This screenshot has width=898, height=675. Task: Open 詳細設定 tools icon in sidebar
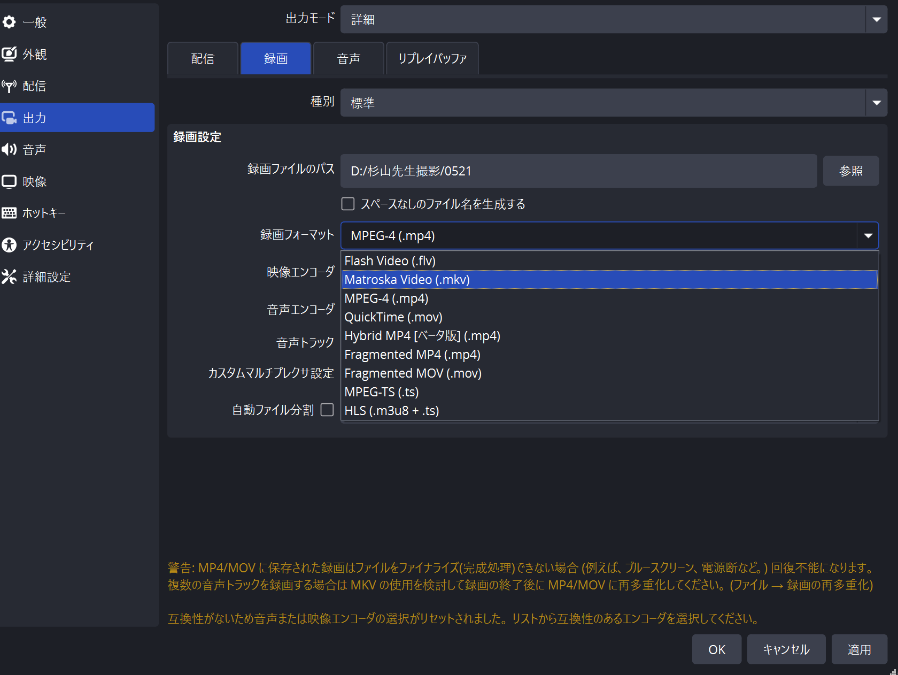[9, 277]
